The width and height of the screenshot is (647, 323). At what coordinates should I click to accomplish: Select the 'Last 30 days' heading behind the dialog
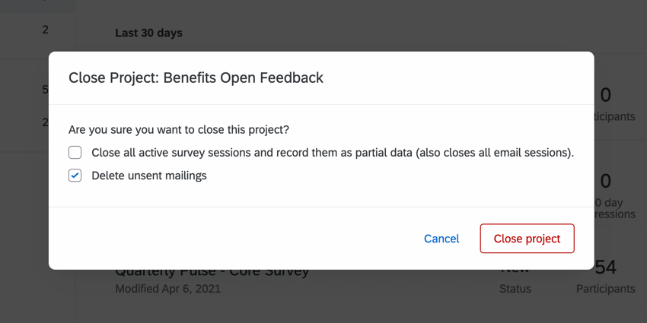coord(148,33)
